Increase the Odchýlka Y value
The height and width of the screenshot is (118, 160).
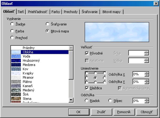[147, 80]
